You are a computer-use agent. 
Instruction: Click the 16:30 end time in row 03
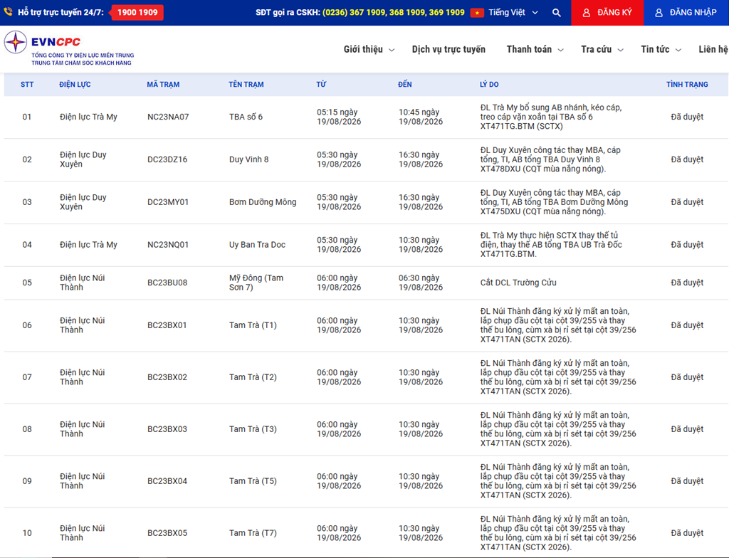(x=421, y=202)
